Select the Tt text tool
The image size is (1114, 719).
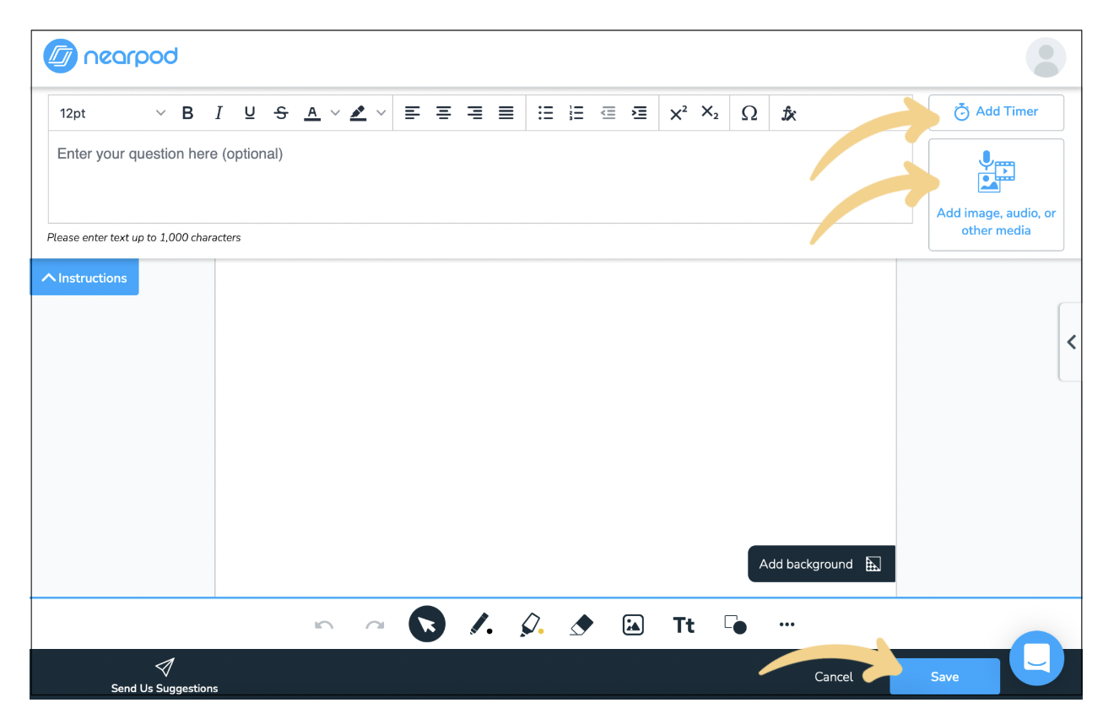(684, 624)
